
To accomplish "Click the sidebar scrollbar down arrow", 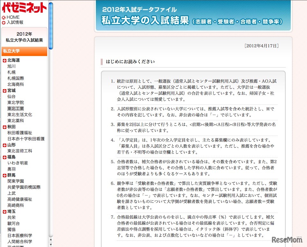I will point(51,244).
